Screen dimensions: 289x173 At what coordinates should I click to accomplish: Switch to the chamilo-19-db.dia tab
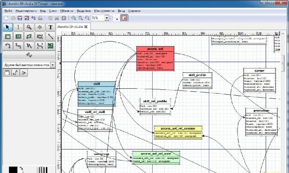70,27
